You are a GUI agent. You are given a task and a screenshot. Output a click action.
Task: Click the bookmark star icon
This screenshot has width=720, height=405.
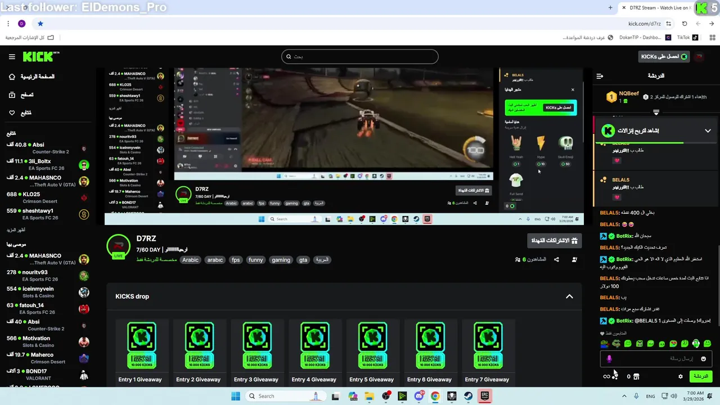coord(40,24)
